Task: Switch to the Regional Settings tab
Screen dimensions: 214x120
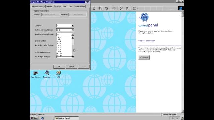Action: [38, 6]
